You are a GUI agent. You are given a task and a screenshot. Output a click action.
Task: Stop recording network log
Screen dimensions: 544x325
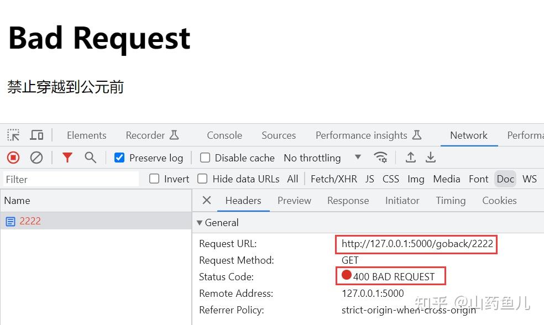click(13, 158)
